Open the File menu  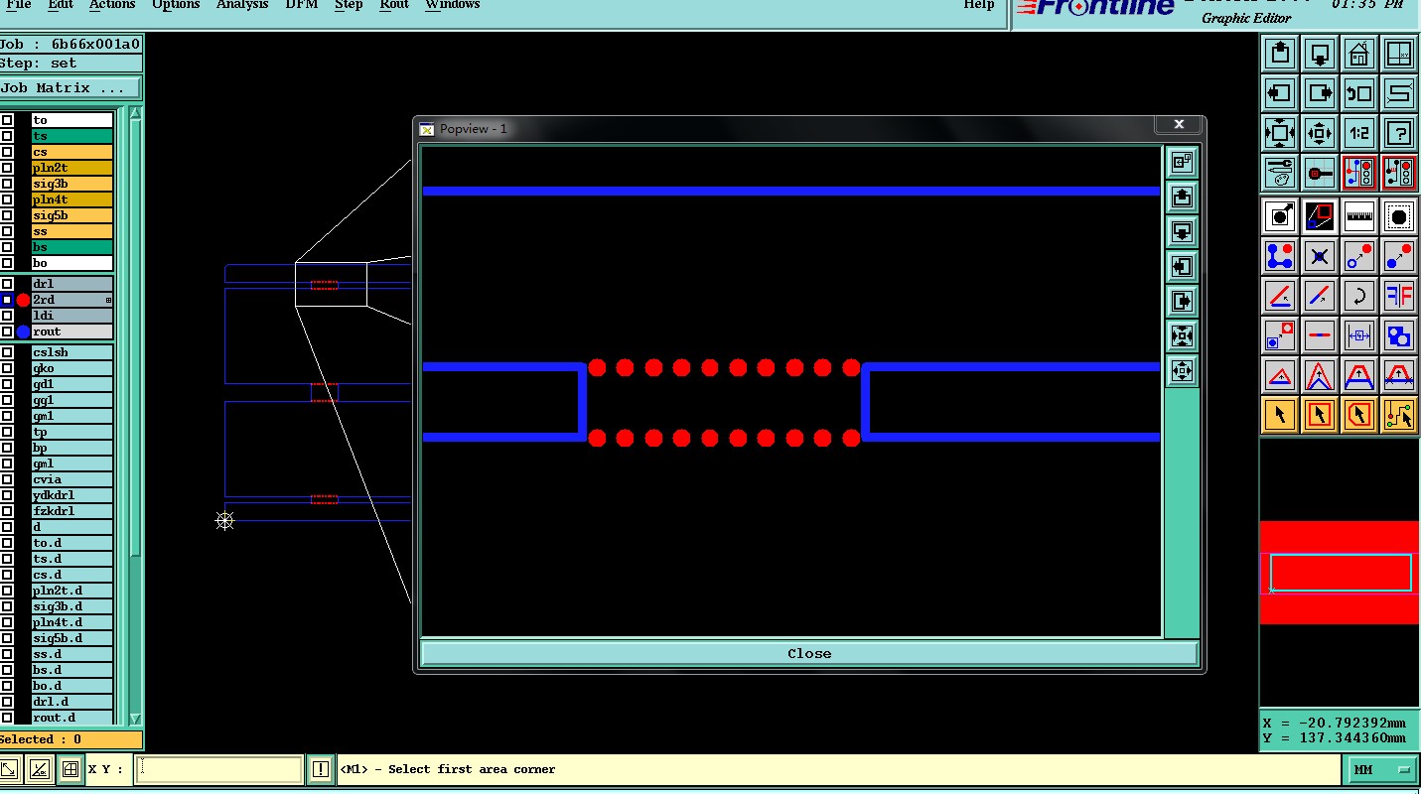[19, 5]
